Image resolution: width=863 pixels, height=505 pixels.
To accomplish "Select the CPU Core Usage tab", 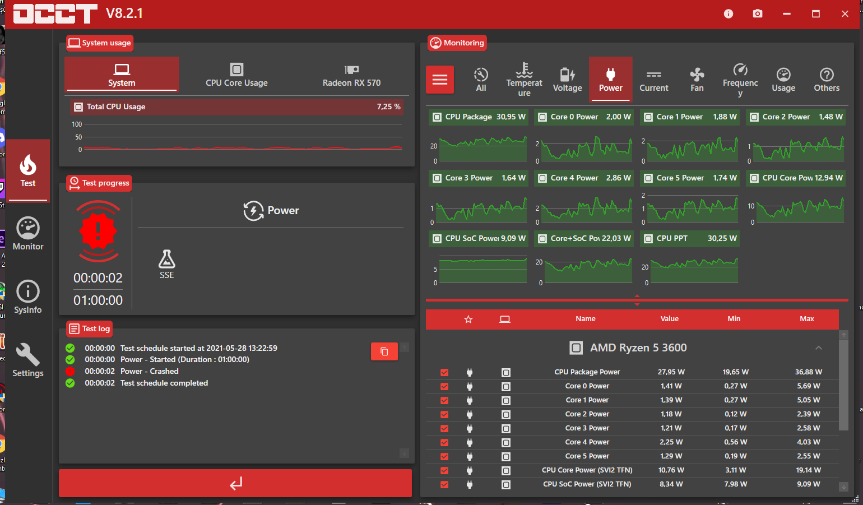I will (236, 75).
